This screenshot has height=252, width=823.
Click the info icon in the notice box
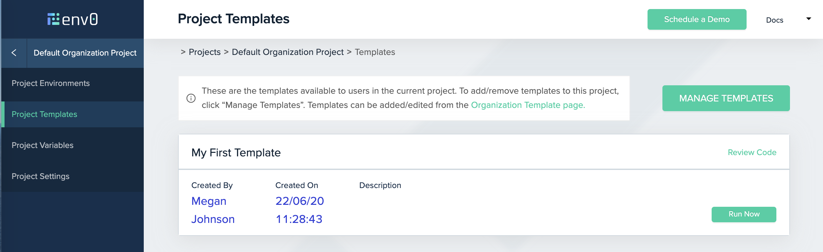click(191, 98)
